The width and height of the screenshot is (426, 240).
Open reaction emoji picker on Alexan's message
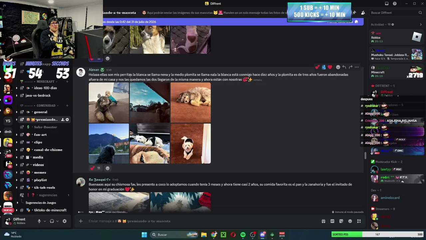pyautogui.click(x=338, y=67)
